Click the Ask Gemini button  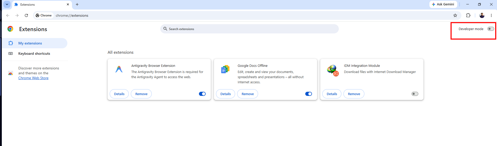coord(443,4)
